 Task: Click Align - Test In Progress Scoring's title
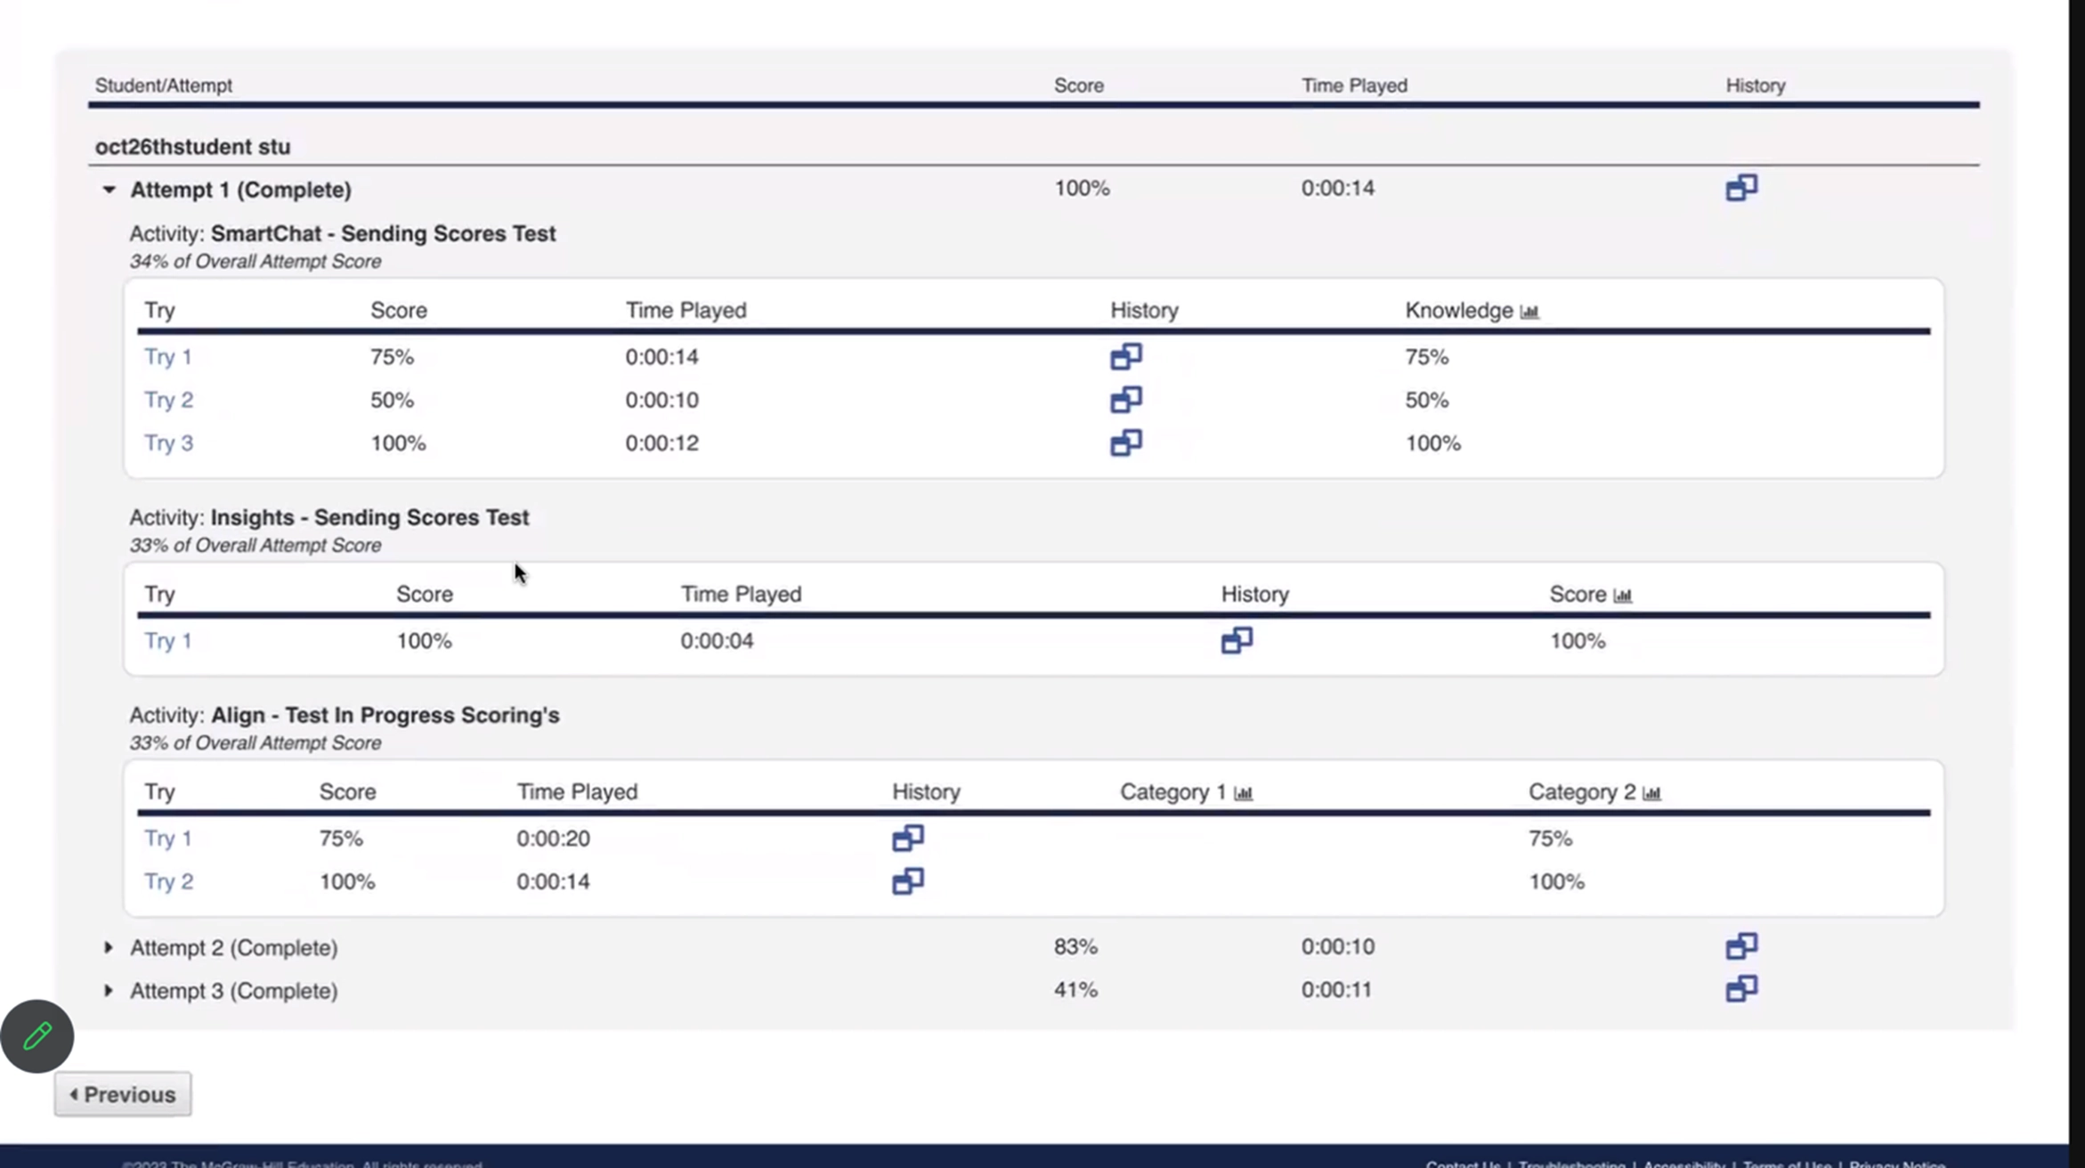[385, 715]
